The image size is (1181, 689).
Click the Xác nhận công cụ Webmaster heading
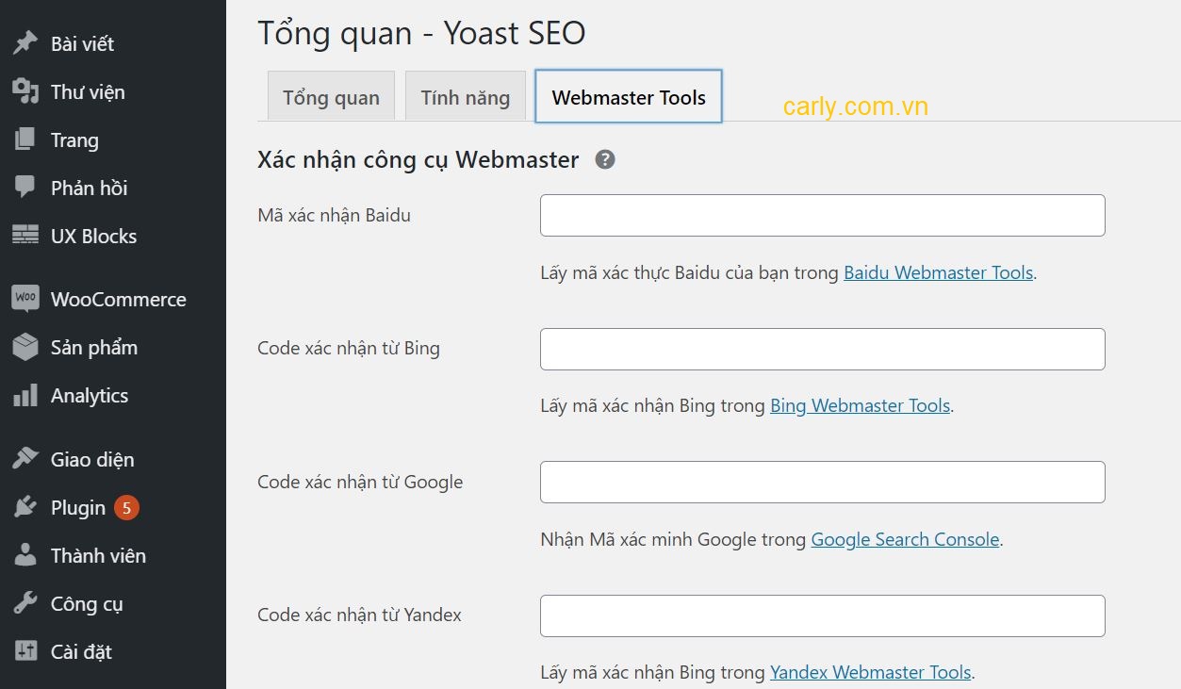[x=418, y=159]
